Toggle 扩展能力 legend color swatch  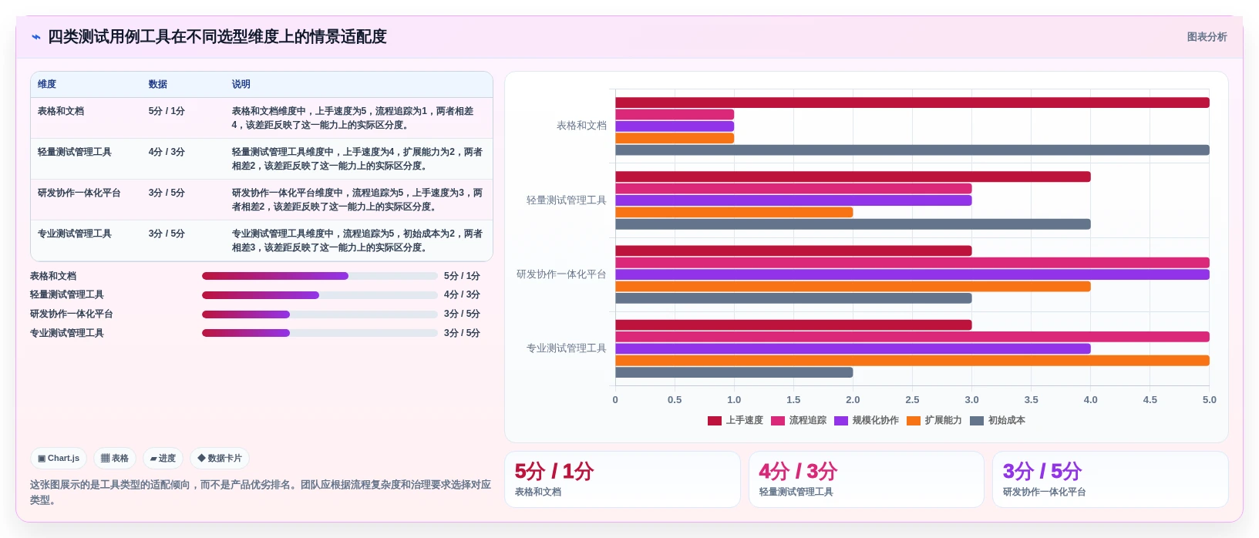(914, 421)
